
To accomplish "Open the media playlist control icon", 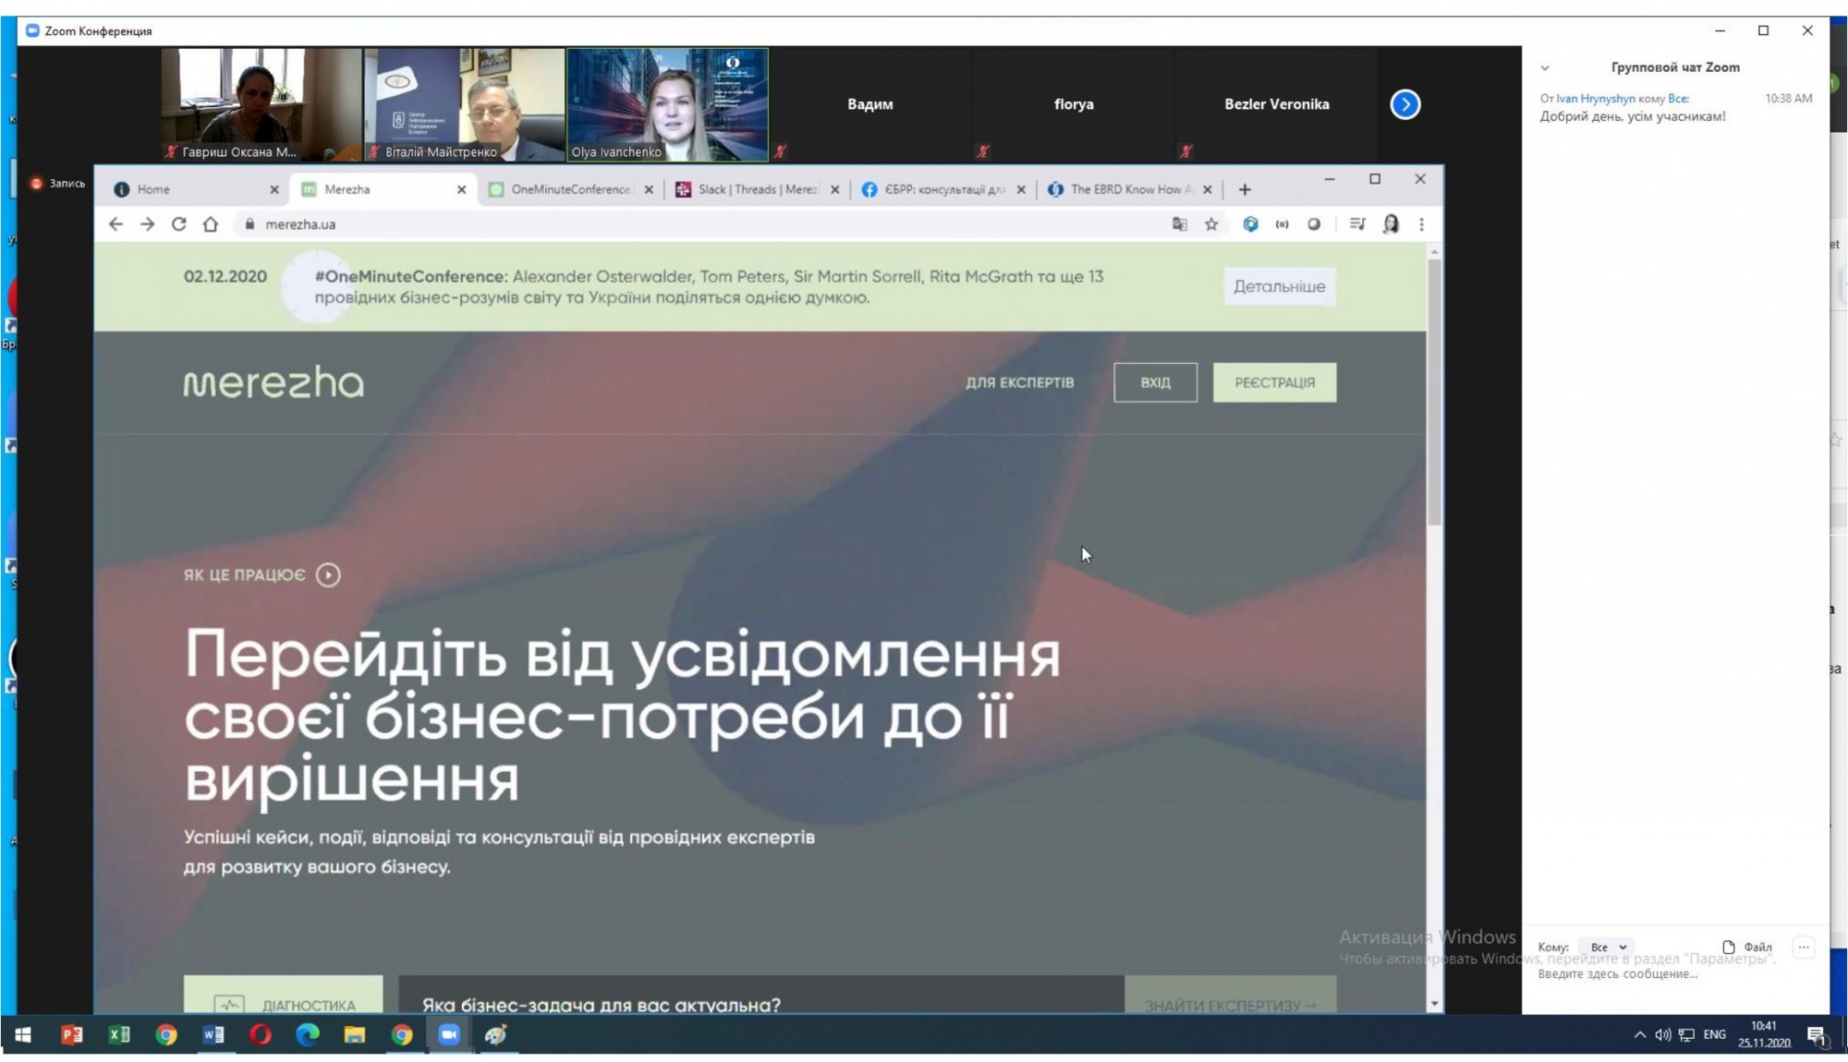I will tap(1356, 224).
